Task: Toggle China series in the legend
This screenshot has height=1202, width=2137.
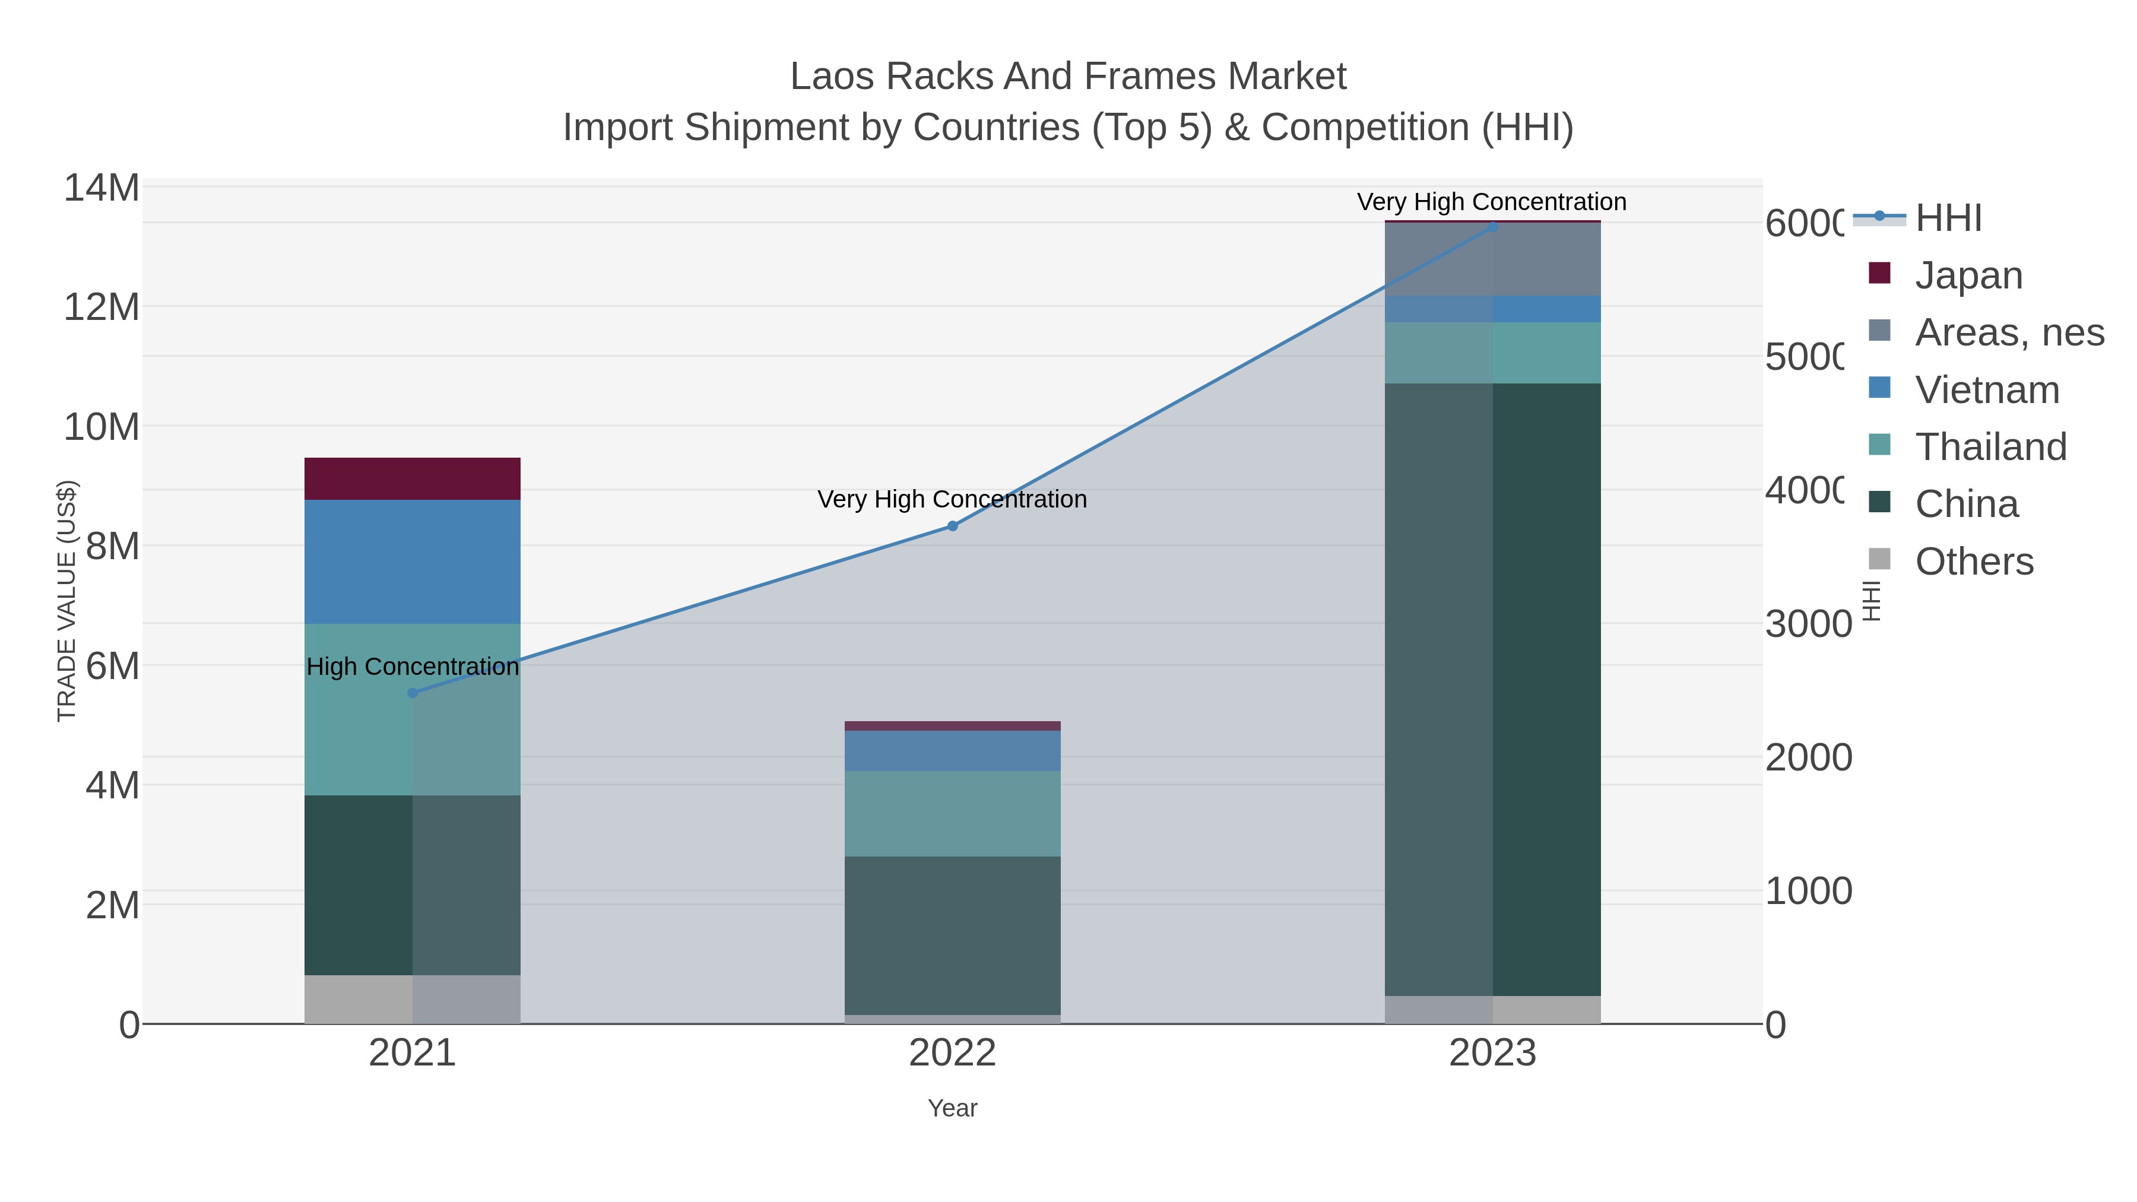Action: 1943,503
